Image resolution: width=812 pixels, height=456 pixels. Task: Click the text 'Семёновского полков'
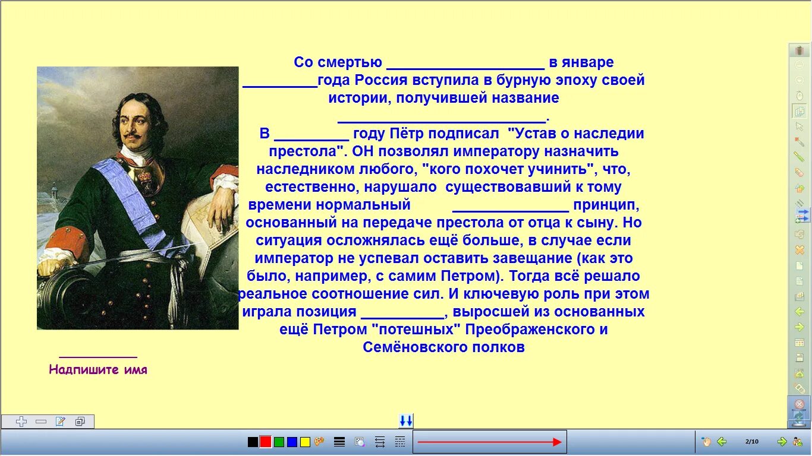coord(444,347)
